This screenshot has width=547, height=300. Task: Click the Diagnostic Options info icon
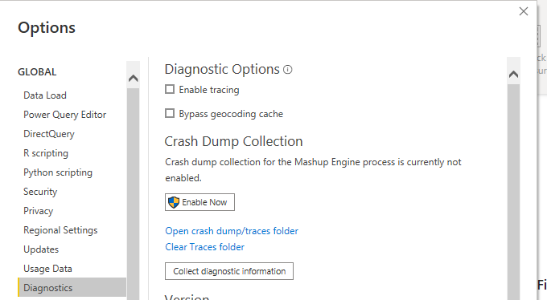coord(288,70)
